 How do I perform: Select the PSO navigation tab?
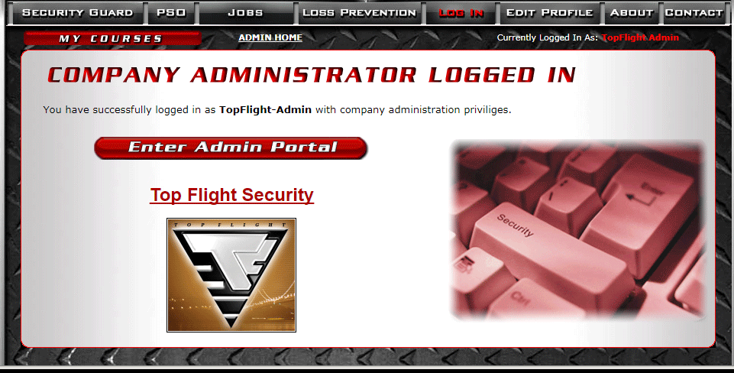coord(171,13)
